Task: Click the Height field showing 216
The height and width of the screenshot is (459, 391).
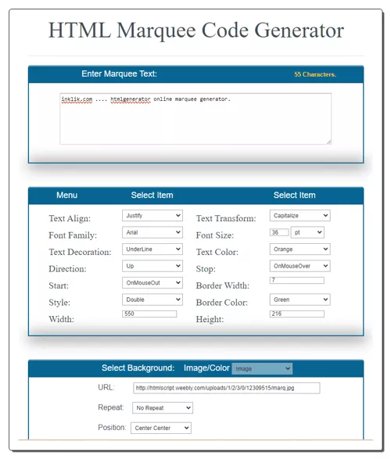Action: [x=297, y=314]
